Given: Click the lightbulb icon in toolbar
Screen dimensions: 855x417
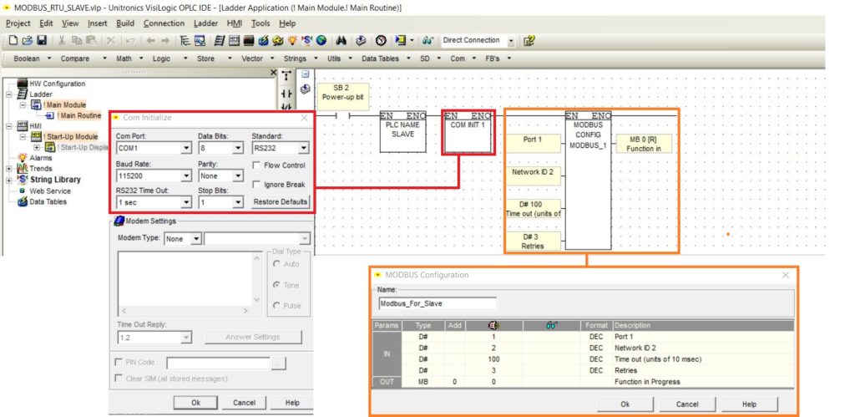Looking at the screenshot, I should coord(291,40).
